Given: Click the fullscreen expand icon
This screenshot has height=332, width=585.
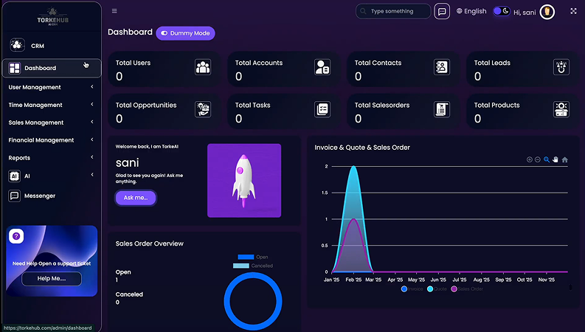Looking at the screenshot, I should [573, 11].
